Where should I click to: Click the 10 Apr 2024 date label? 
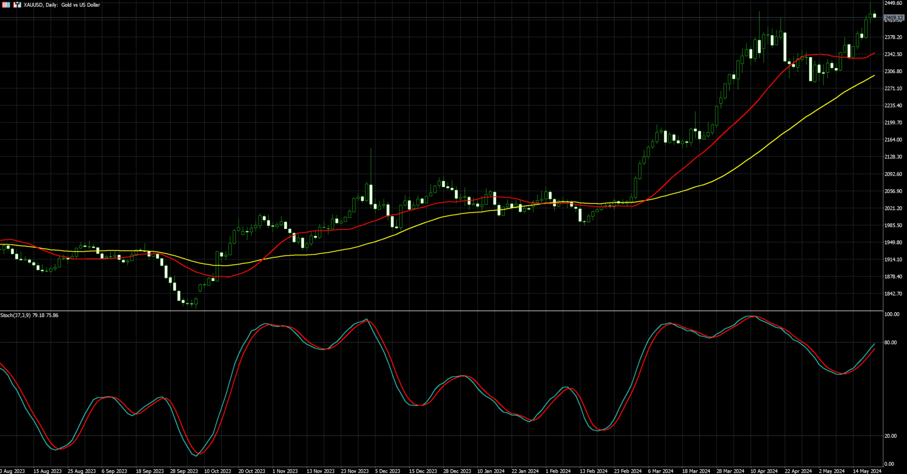pos(764,471)
